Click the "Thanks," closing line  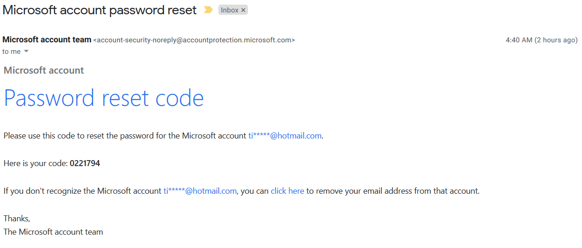17,219
